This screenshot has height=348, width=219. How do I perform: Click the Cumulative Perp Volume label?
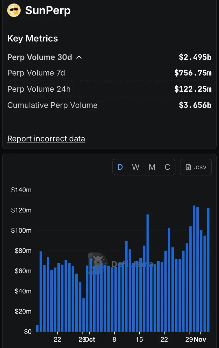pos(52,105)
